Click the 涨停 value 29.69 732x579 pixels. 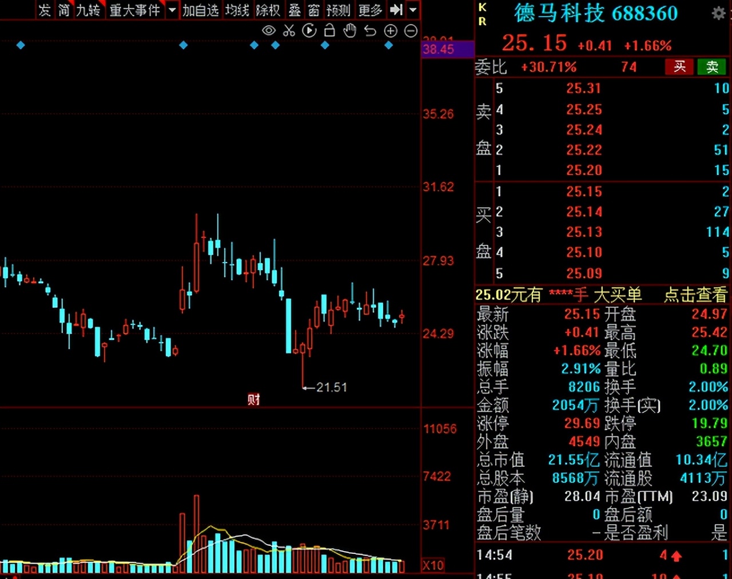[x=582, y=423]
